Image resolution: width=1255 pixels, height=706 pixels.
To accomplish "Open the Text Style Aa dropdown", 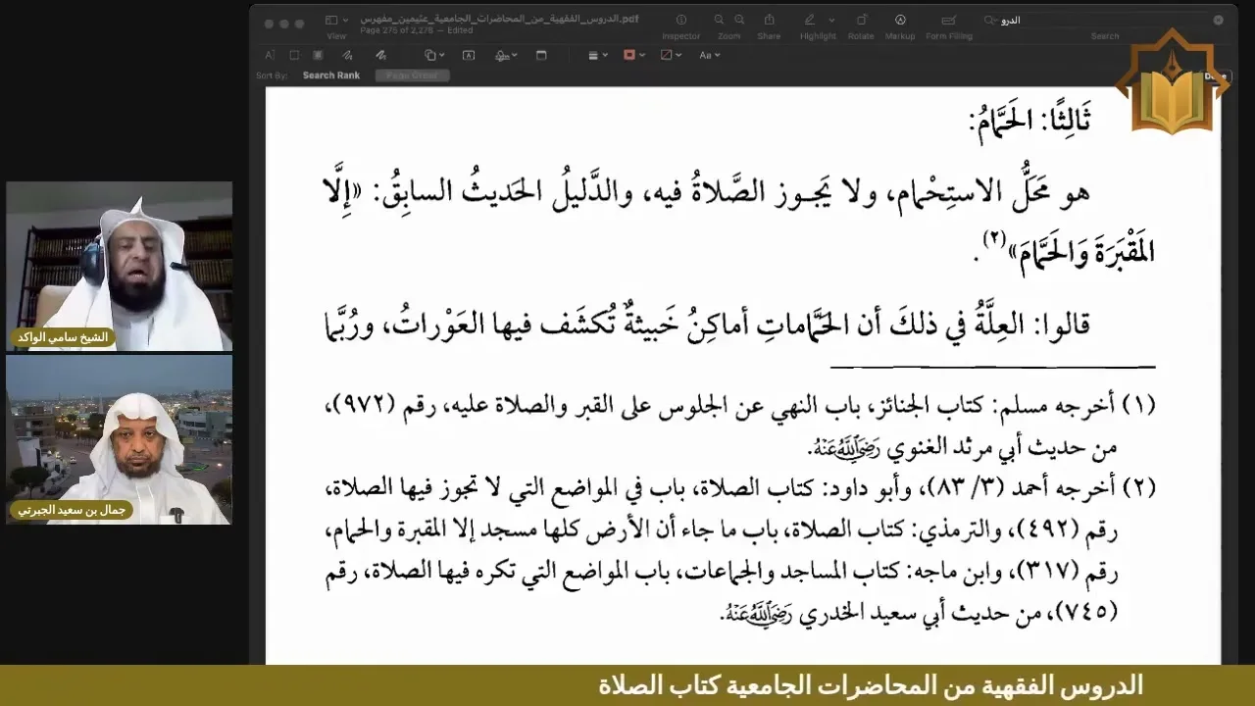I will pyautogui.click(x=710, y=56).
